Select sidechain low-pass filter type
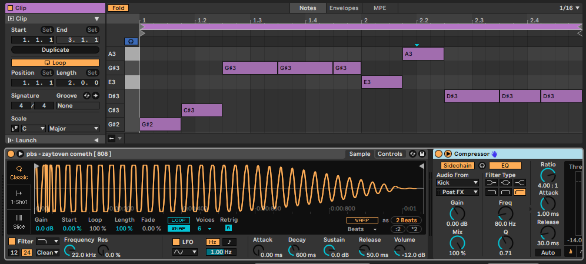Image resolution: width=586 pixels, height=264 pixels. pos(492,192)
